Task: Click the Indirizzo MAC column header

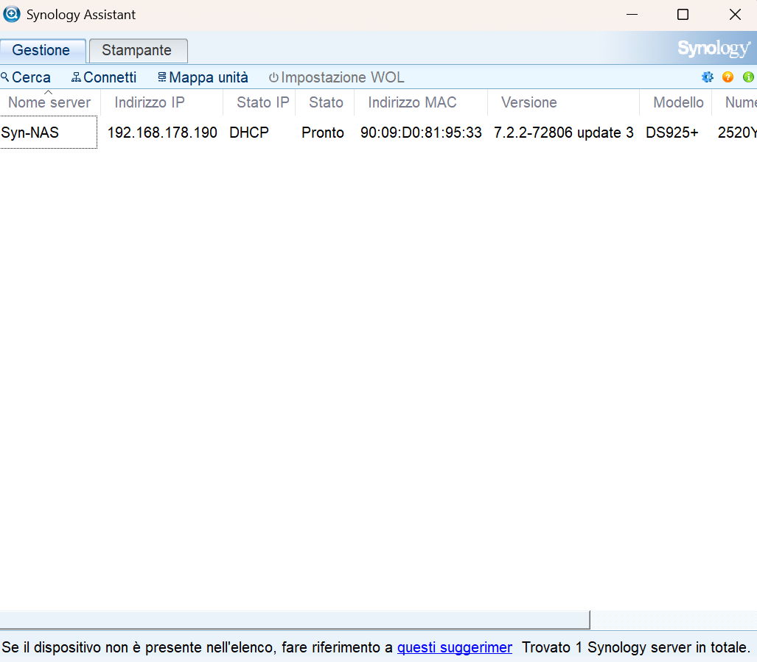Action: click(412, 102)
